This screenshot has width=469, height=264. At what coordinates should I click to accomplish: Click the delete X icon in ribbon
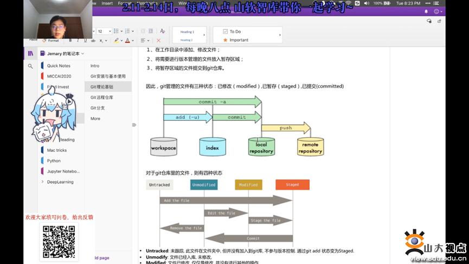tap(158, 40)
